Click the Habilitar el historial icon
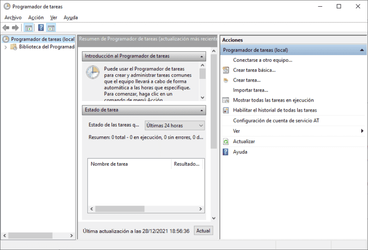 tap(226, 110)
